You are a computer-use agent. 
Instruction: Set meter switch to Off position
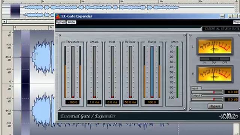(x=225, y=59)
